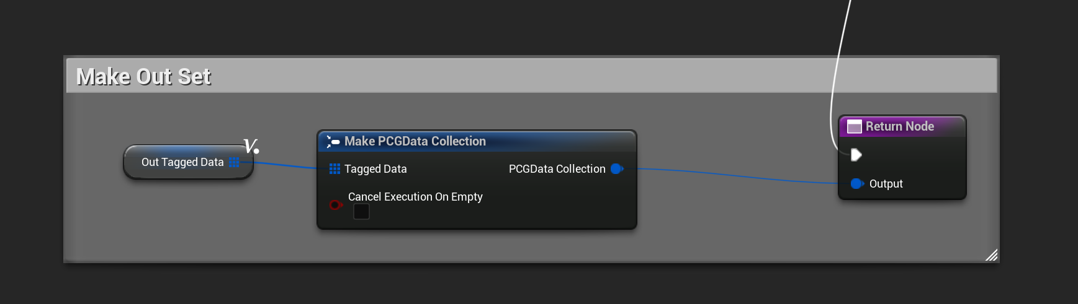Enable the Cancel Execution On Empty checkbox
The height and width of the screenshot is (304, 1078).
361,212
